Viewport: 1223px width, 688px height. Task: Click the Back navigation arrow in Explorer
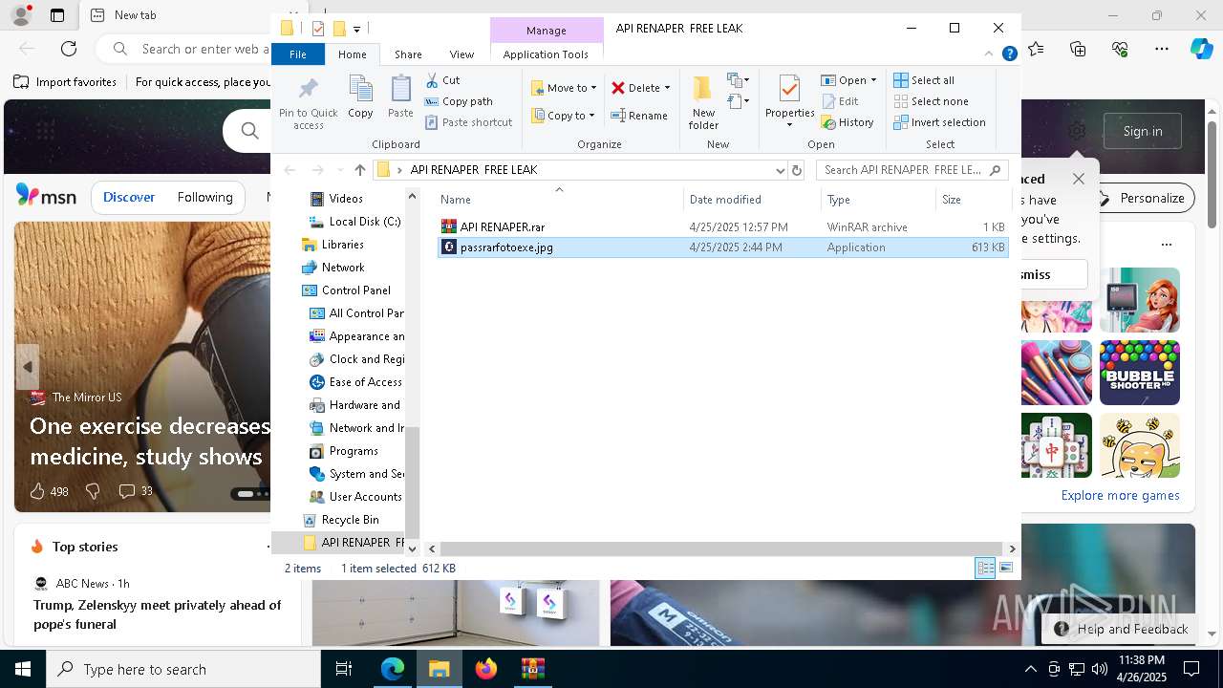click(x=290, y=170)
